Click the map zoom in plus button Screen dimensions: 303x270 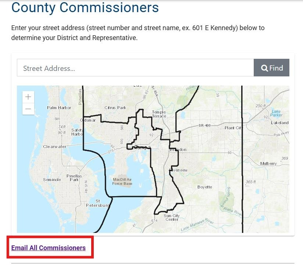[x=28, y=97]
